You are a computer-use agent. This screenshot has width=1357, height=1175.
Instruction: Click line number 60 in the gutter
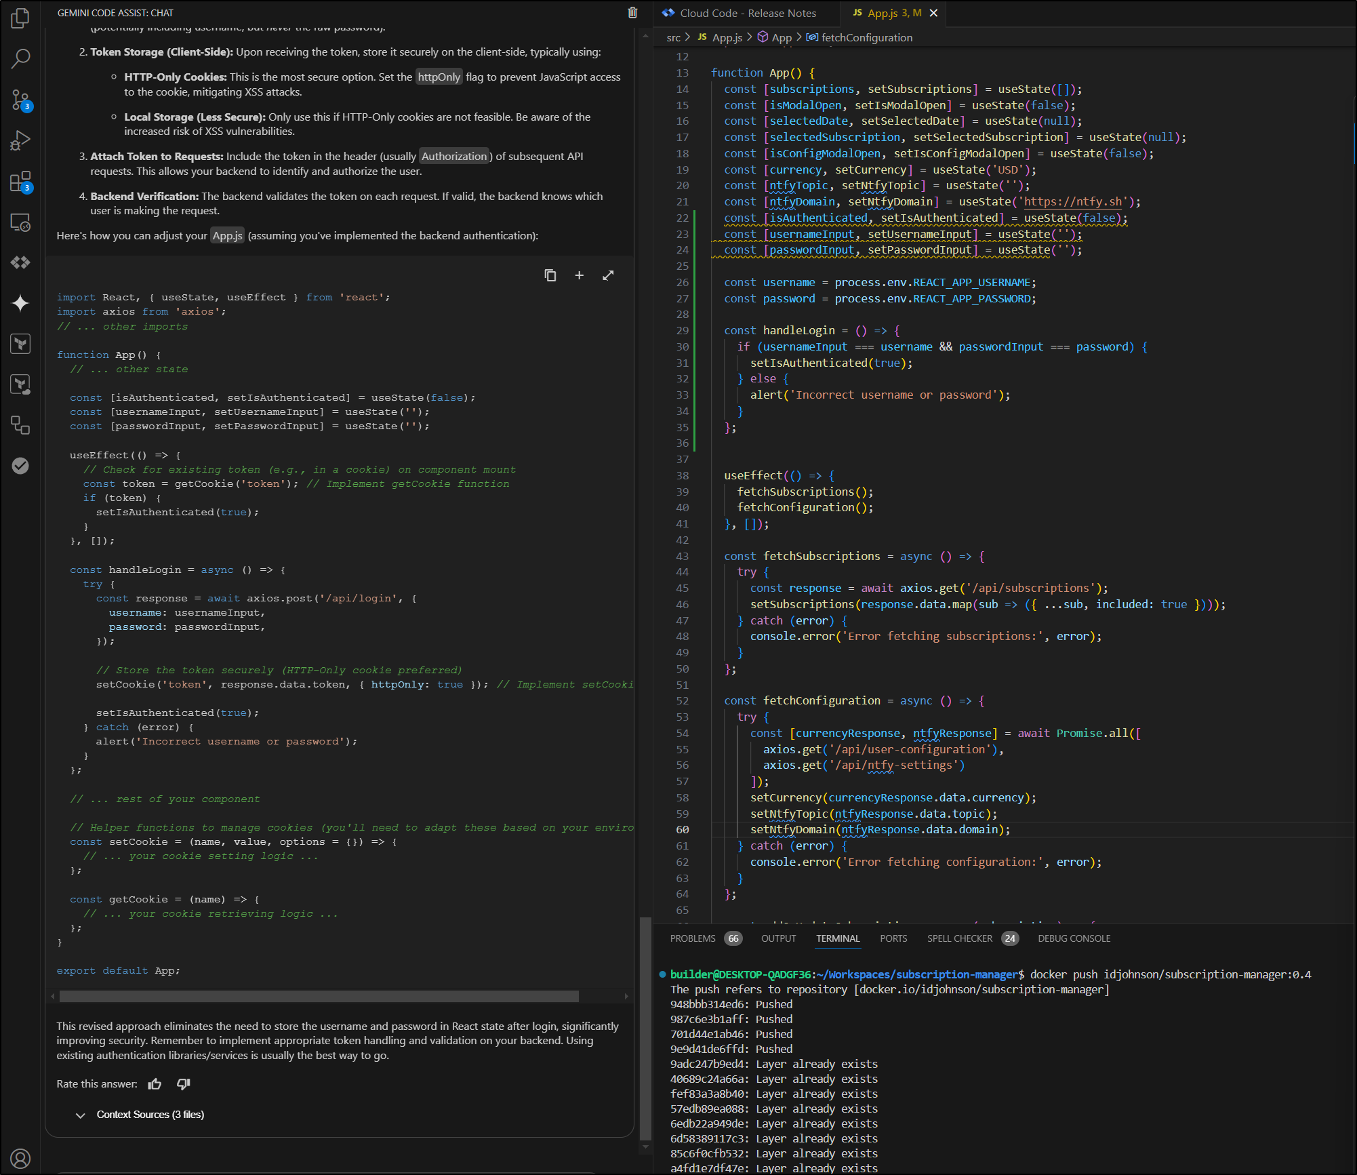click(x=682, y=830)
